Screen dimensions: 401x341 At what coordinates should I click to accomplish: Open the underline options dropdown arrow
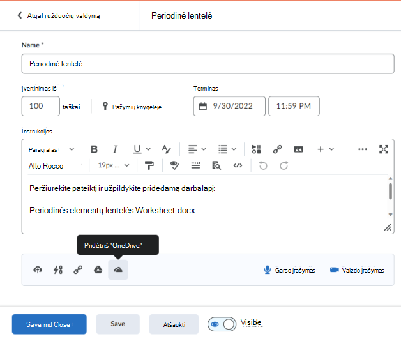(x=148, y=149)
